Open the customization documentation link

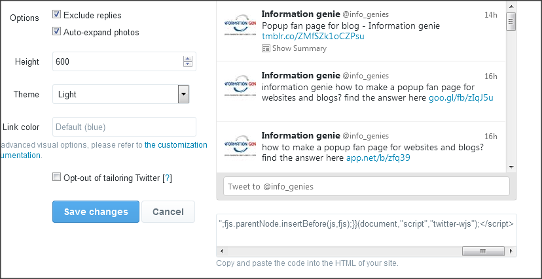click(175, 145)
